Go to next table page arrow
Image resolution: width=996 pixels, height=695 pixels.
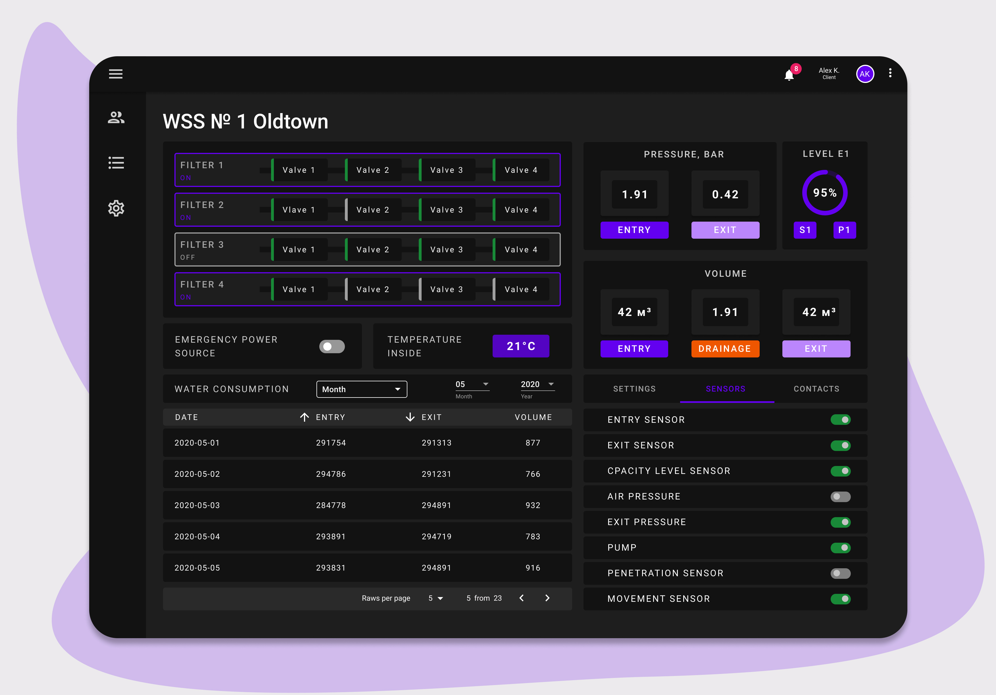coord(547,598)
